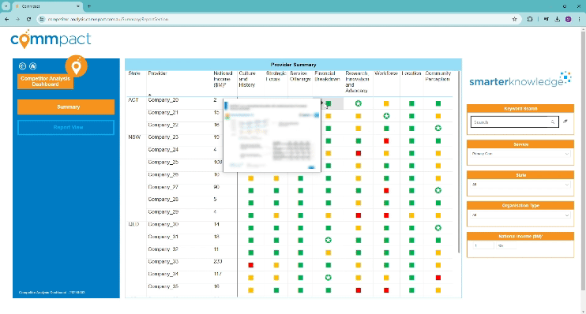Click the smarterknowledge logo
This screenshot has width=586, height=314.
[x=520, y=80]
